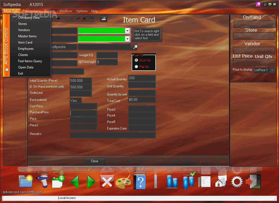Open the second green combo box dropdown
This screenshot has width=279, height=203.
[127, 39]
